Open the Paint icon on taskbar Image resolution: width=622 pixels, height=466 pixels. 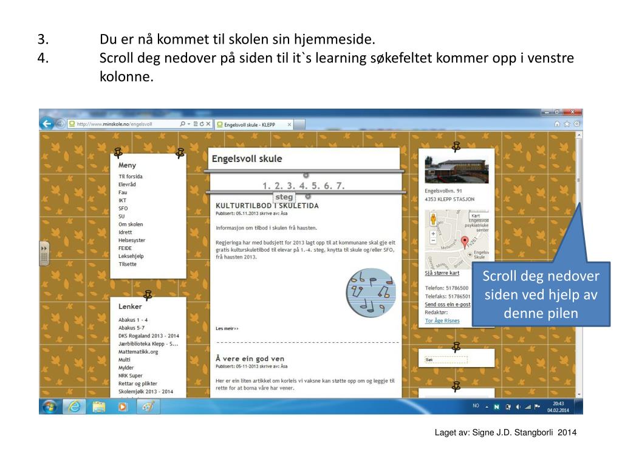148,407
